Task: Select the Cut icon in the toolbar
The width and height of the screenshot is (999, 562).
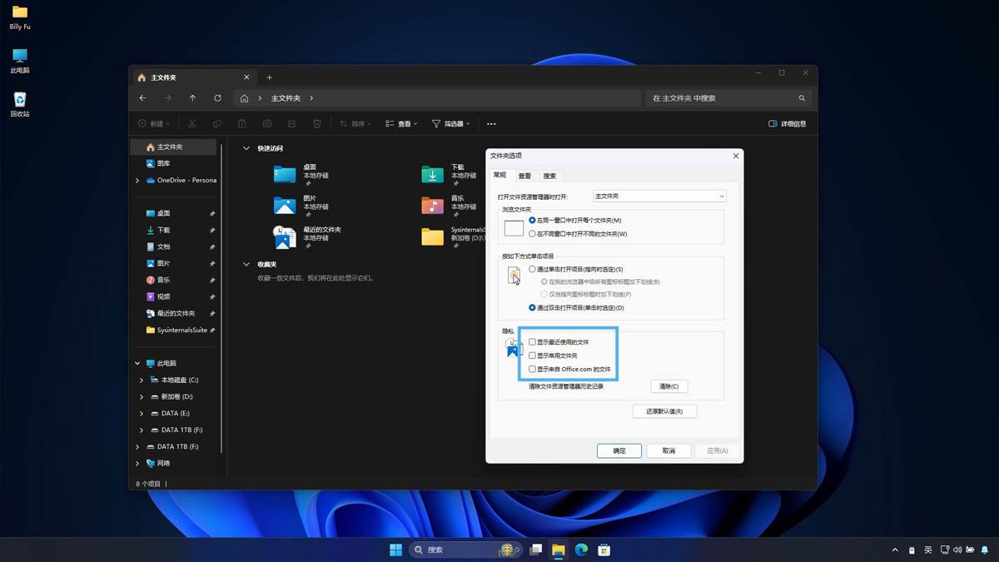Action: [x=192, y=123]
